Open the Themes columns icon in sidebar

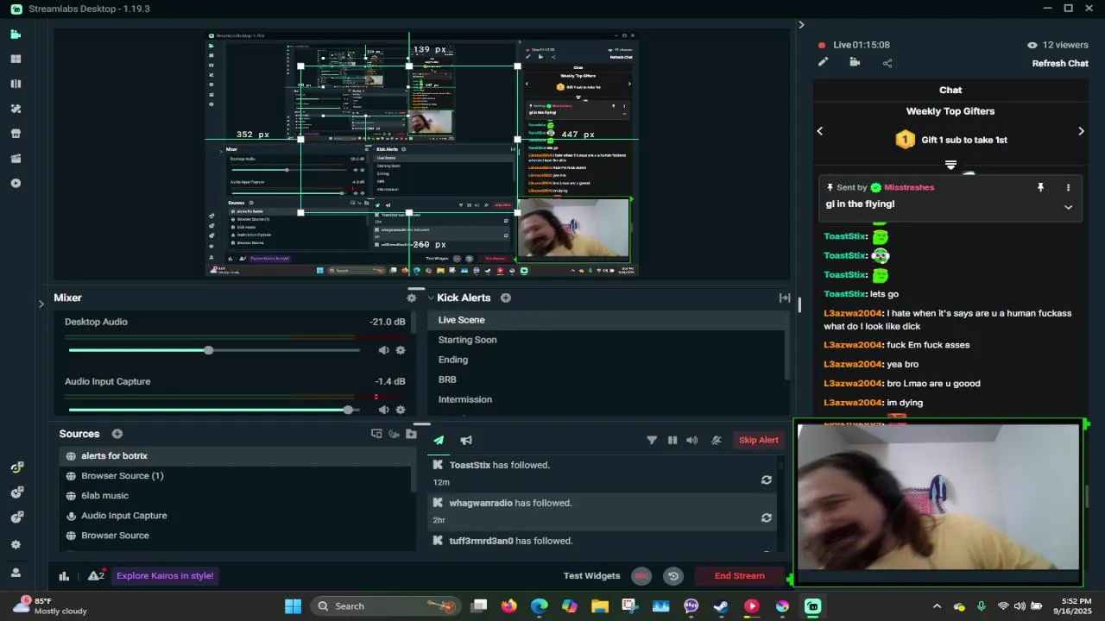(x=16, y=84)
